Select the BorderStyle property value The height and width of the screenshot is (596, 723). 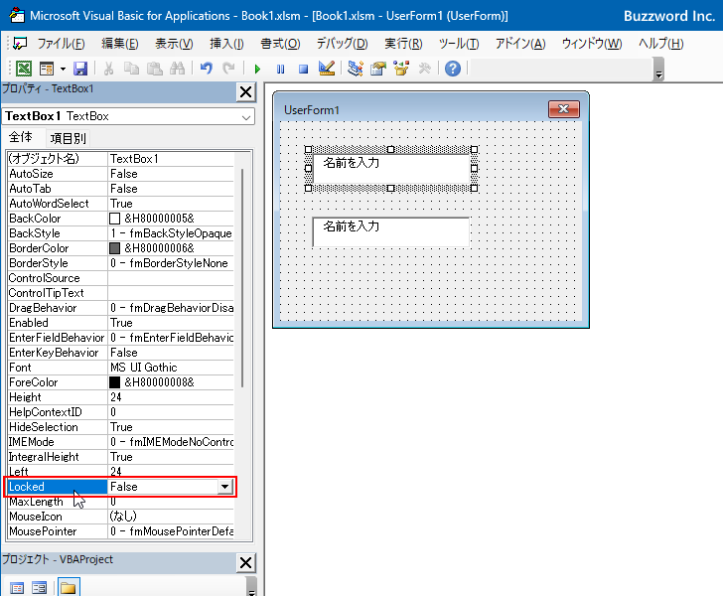tap(169, 263)
